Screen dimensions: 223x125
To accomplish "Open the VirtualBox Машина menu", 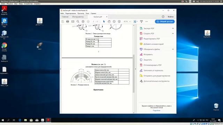I will (10, 4).
